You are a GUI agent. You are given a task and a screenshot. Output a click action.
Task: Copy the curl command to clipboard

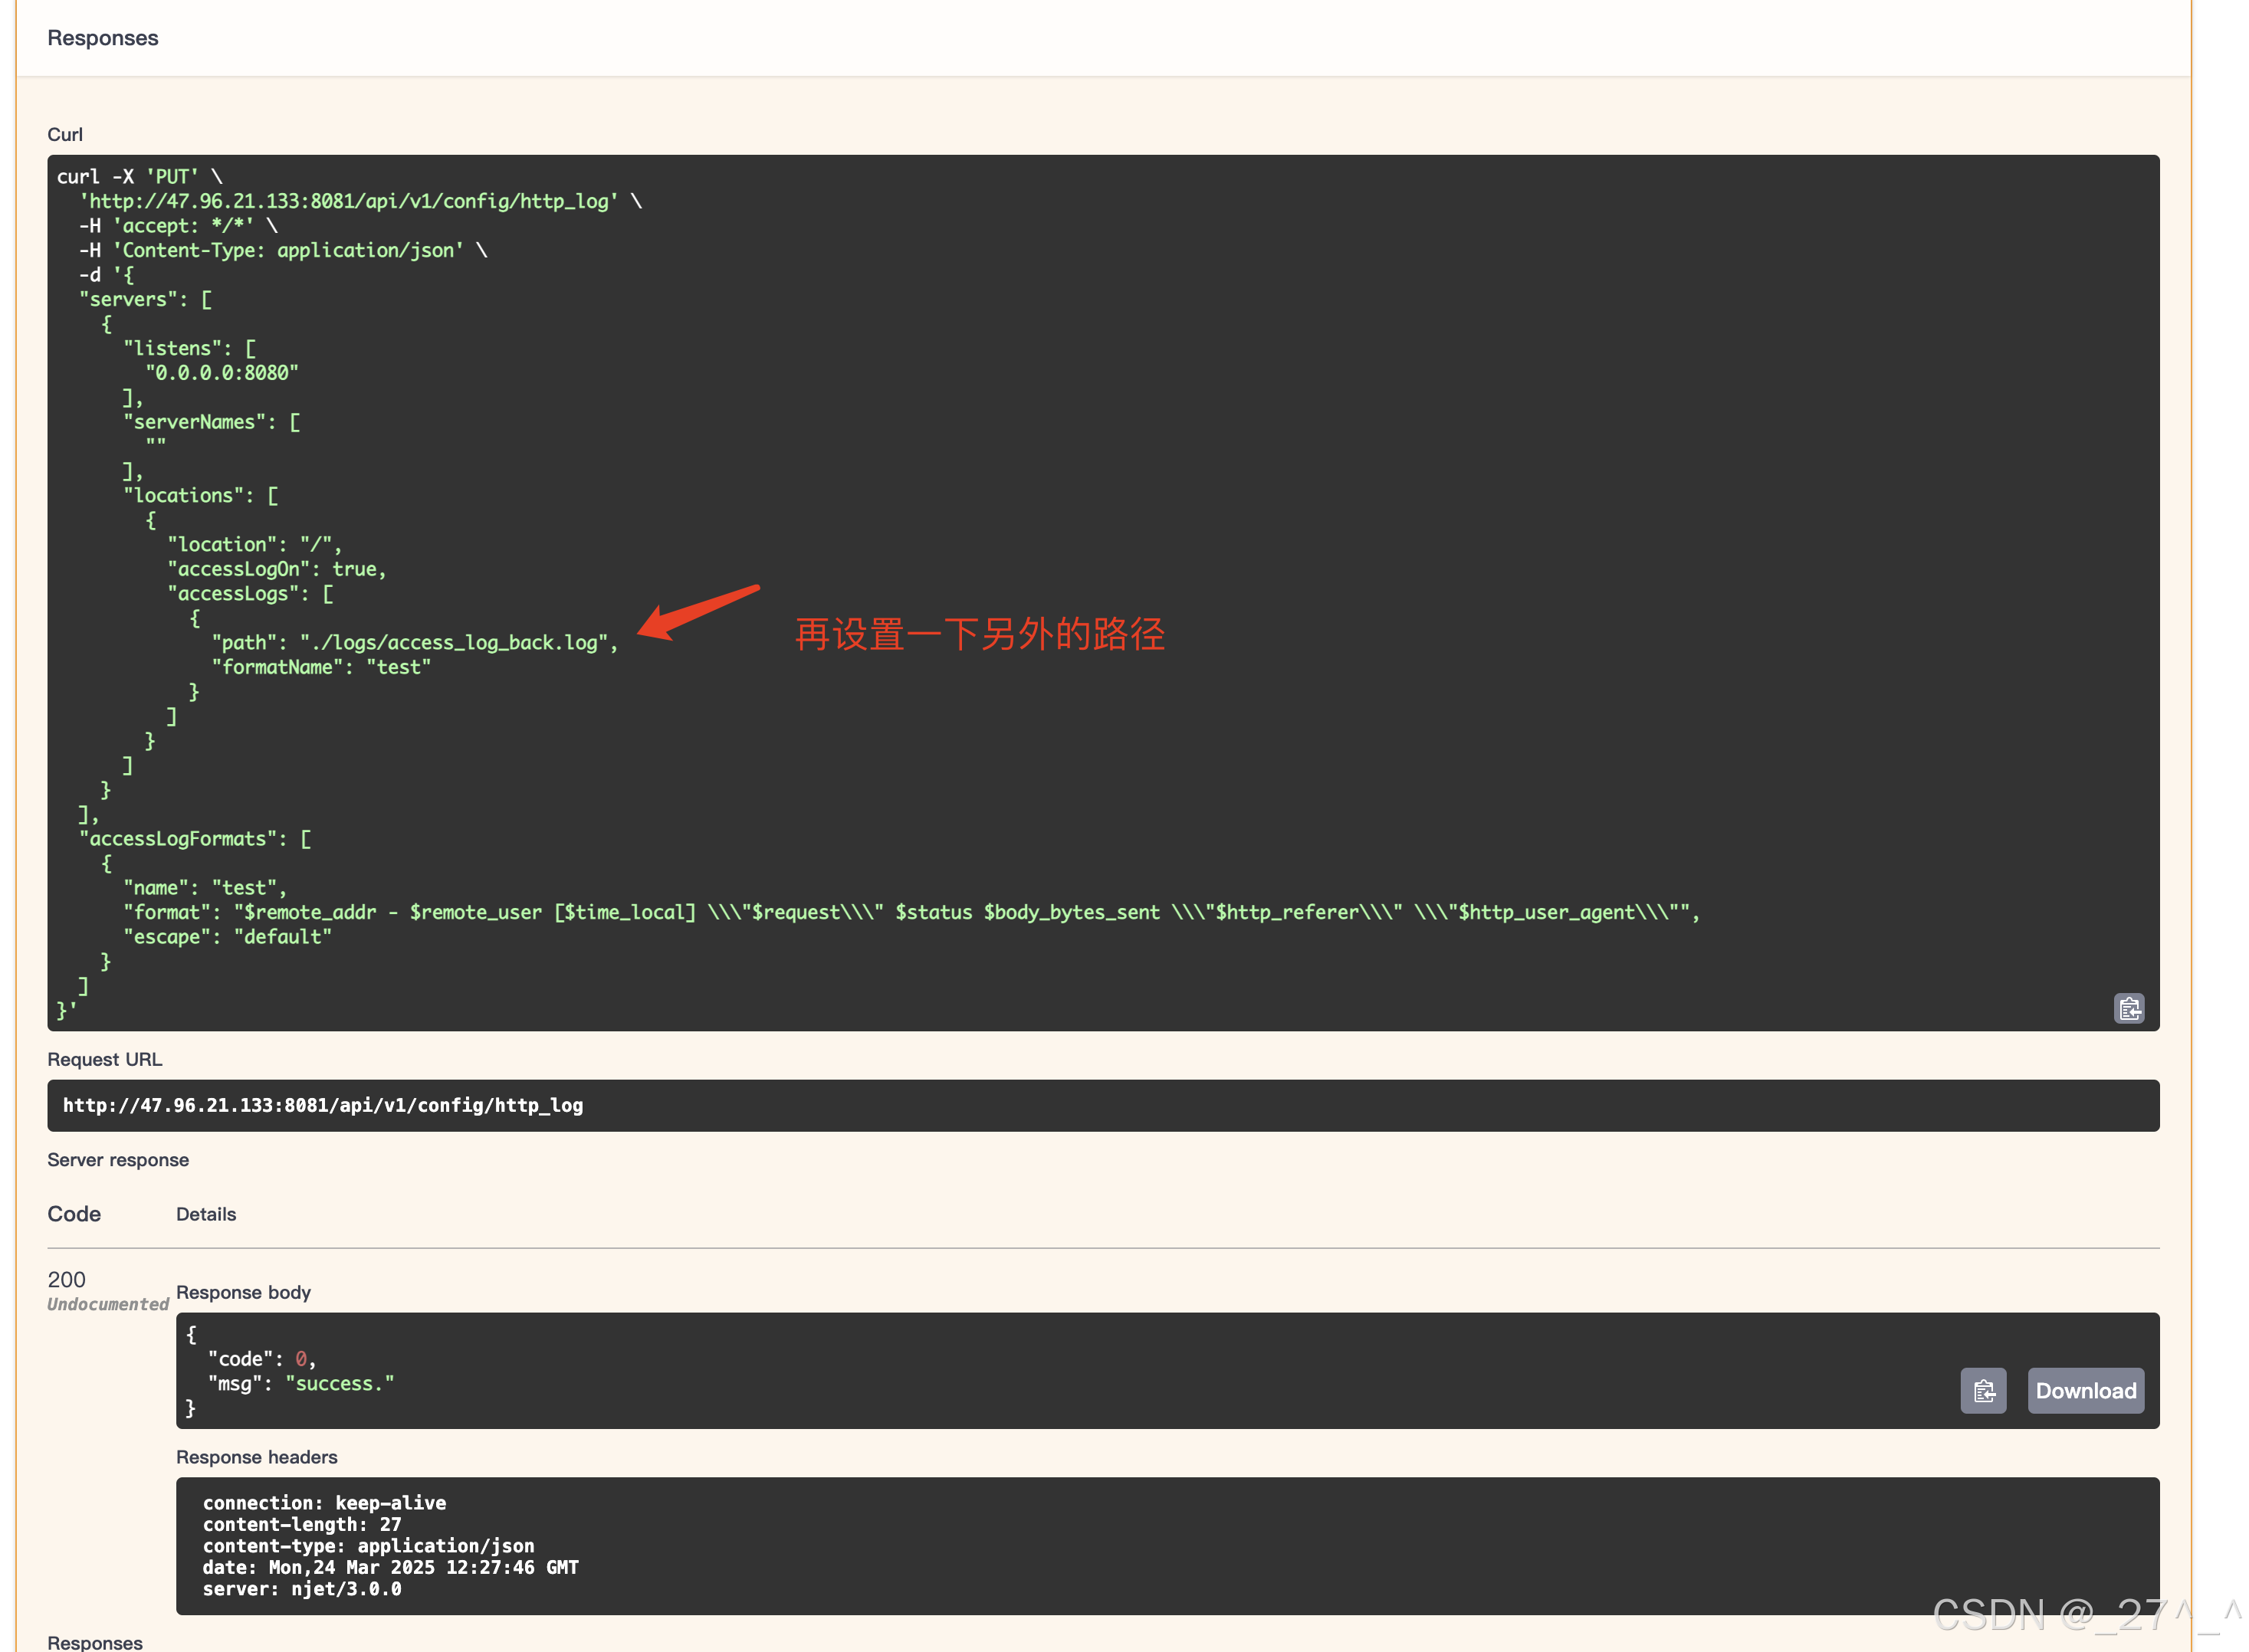click(2128, 1008)
